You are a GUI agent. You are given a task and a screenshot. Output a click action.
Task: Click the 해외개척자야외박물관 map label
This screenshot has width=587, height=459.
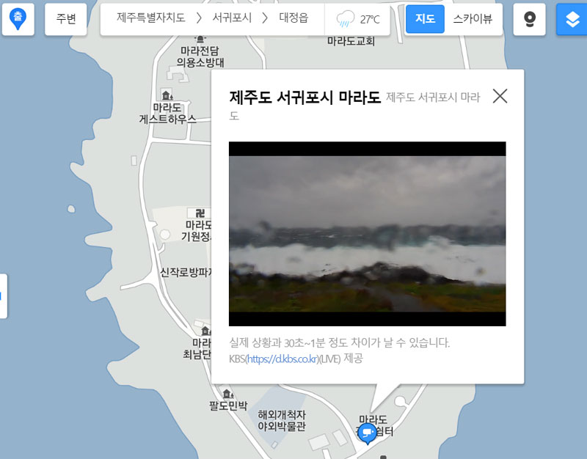point(282,420)
